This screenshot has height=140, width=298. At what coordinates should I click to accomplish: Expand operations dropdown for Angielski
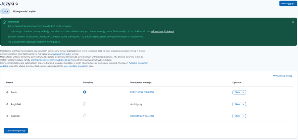tap(244, 104)
